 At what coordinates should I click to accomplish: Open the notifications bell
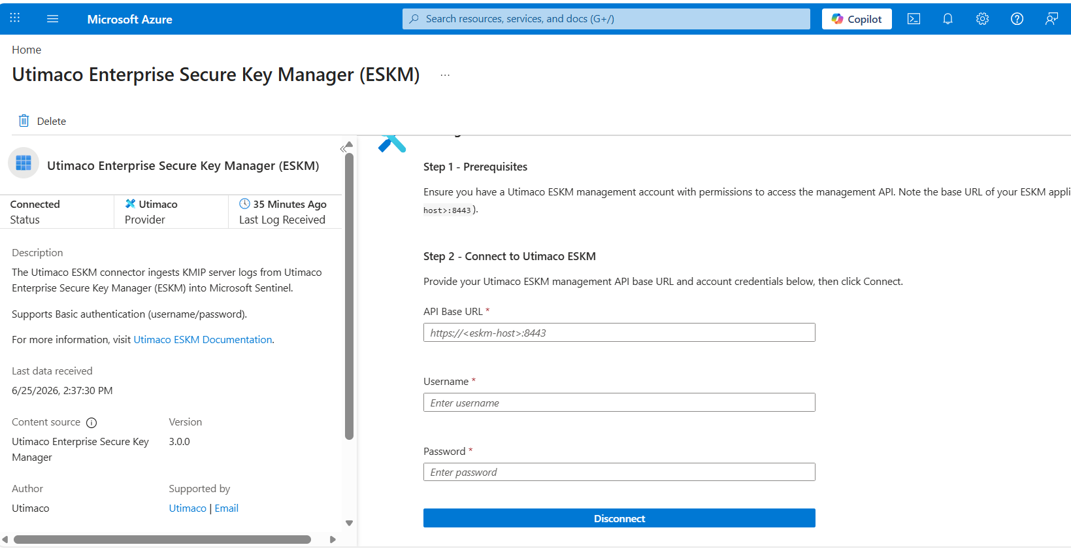point(947,19)
